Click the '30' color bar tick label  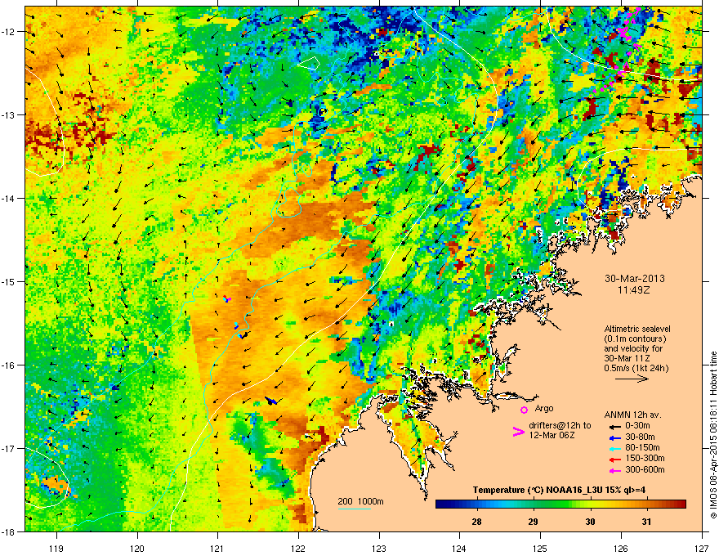point(590,522)
